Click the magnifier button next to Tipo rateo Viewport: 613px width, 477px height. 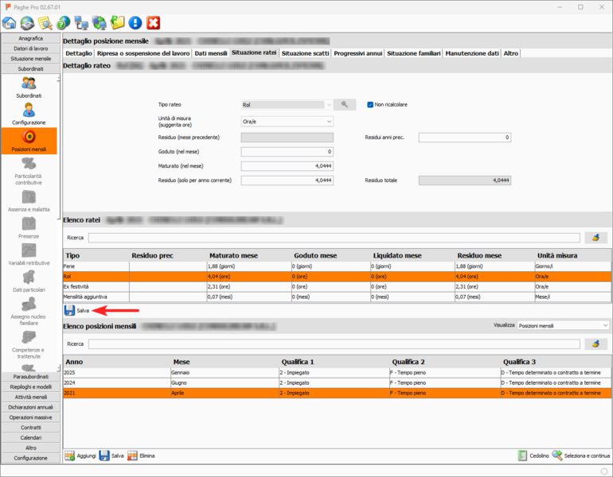point(345,104)
